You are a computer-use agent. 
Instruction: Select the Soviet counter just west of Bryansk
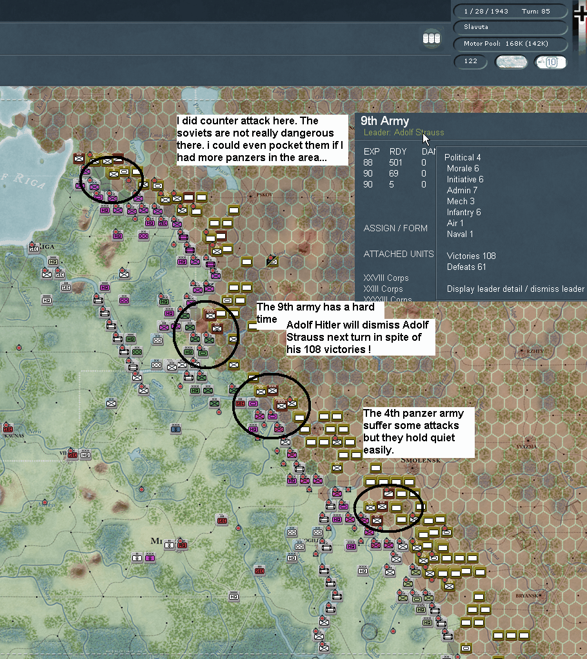(479, 597)
